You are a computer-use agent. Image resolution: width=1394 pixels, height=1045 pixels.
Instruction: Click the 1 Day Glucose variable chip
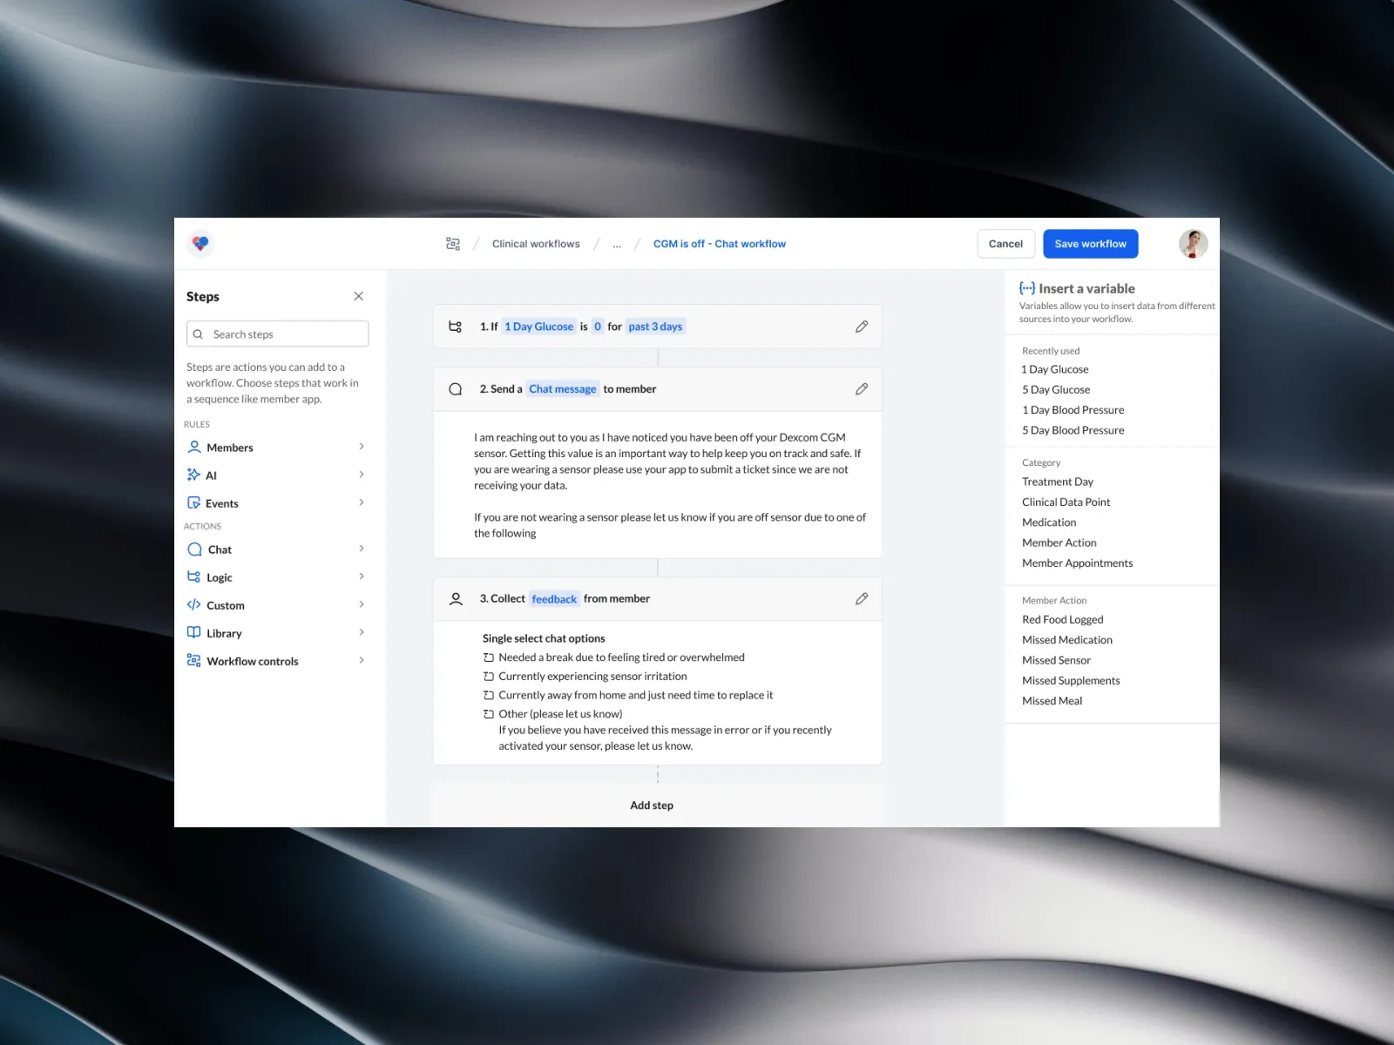[538, 327]
